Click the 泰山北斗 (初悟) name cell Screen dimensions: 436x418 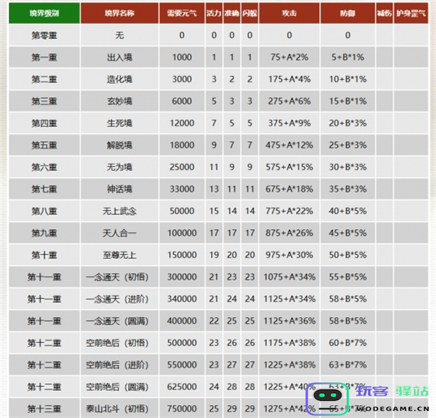(x=119, y=408)
